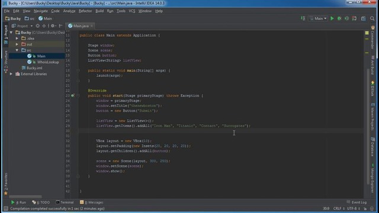
Task: Run Main with coverage icon
Action: click(346, 18)
